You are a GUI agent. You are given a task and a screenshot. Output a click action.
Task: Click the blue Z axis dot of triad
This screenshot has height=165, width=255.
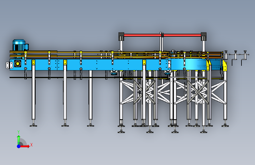click(19, 146)
